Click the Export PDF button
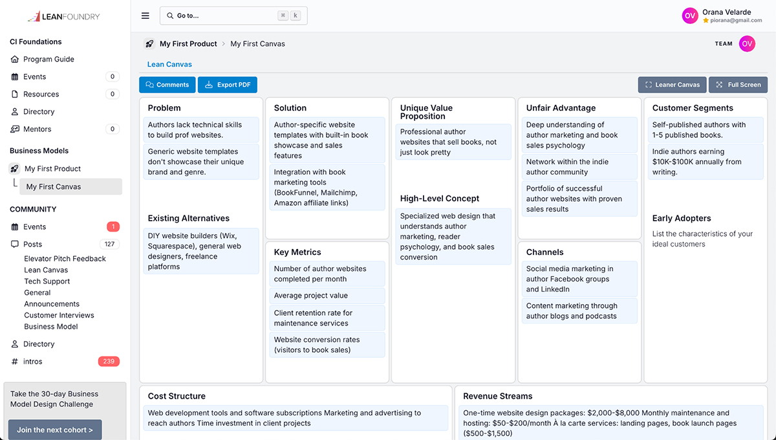The image size is (776, 440). (227, 84)
